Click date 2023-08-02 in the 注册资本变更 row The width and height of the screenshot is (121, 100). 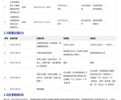[x=15, y=45]
